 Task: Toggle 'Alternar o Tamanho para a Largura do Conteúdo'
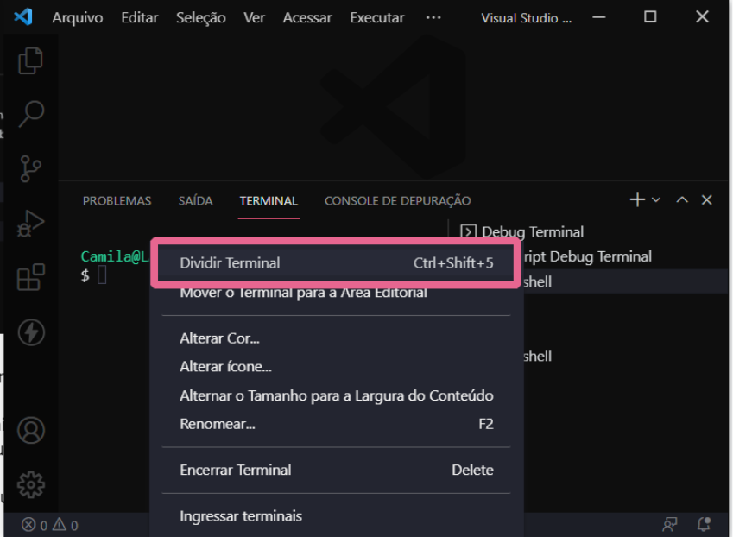pos(336,395)
